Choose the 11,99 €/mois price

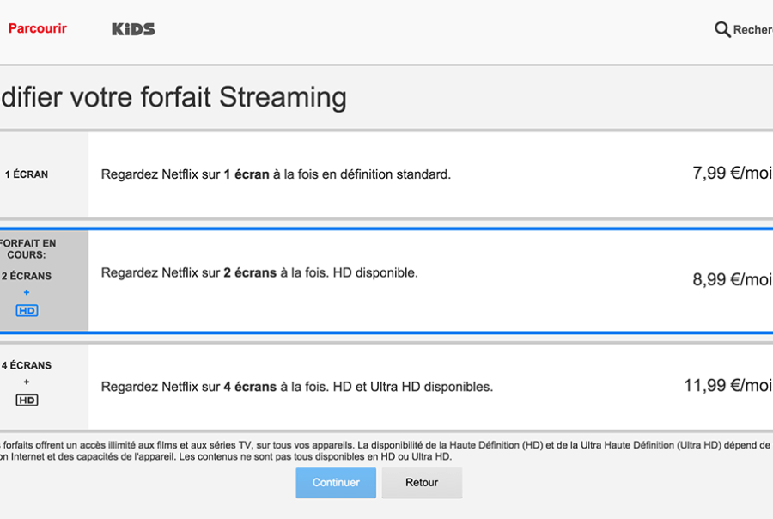[x=728, y=385]
